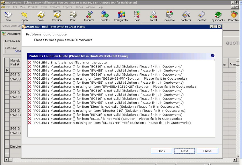This screenshot has height=165, width=242.
Task: Click the red X beside REPOR problem
Action: coord(30,115)
